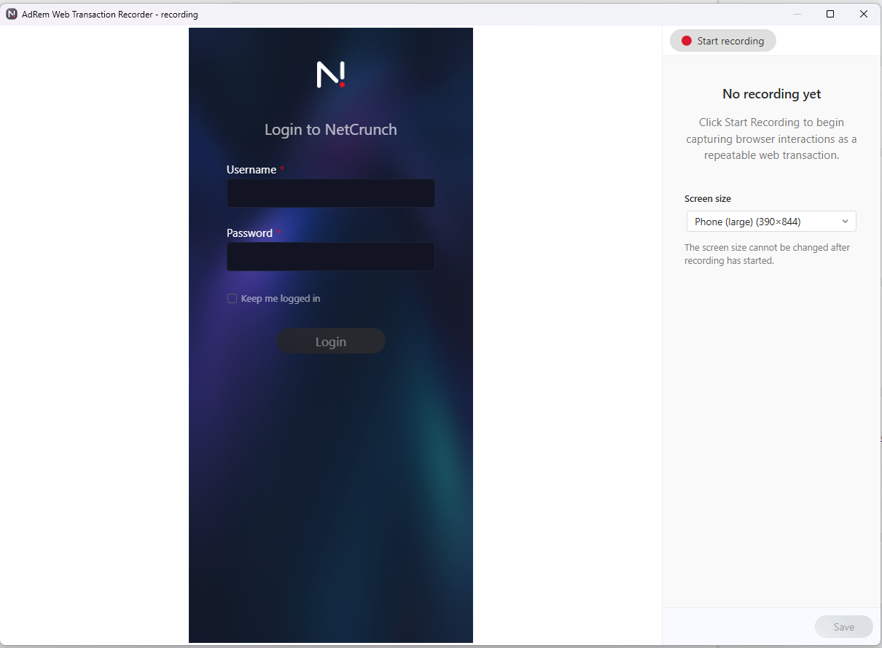Viewport: 882px width, 648px height.
Task: Click the 'Click Start Recording to begin' description
Action: [772, 138]
